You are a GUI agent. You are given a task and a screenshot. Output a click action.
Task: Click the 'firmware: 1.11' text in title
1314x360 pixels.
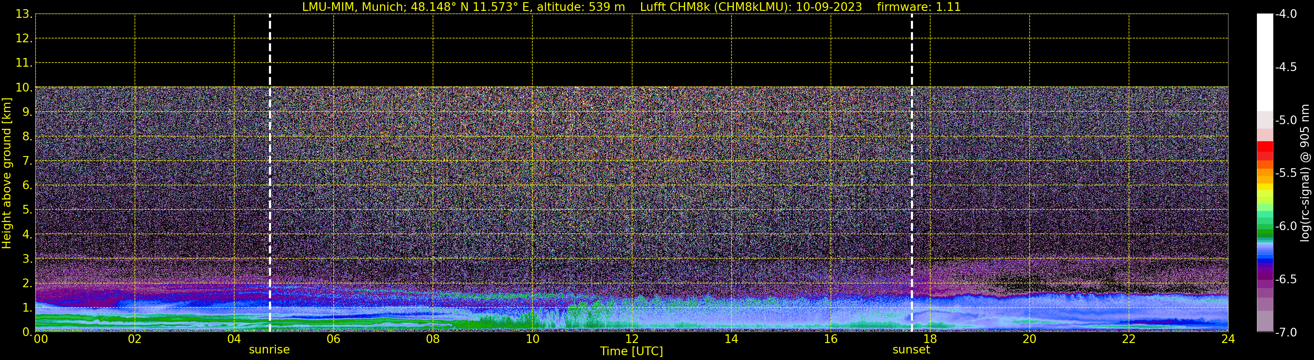(x=919, y=7)
